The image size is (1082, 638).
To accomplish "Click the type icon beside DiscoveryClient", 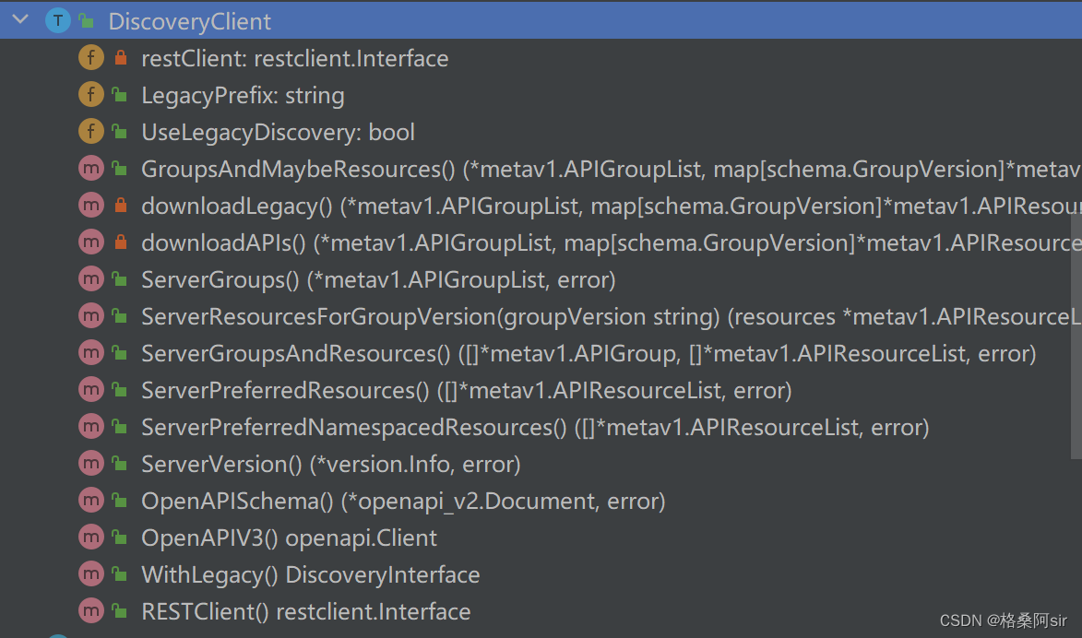I will coord(58,20).
